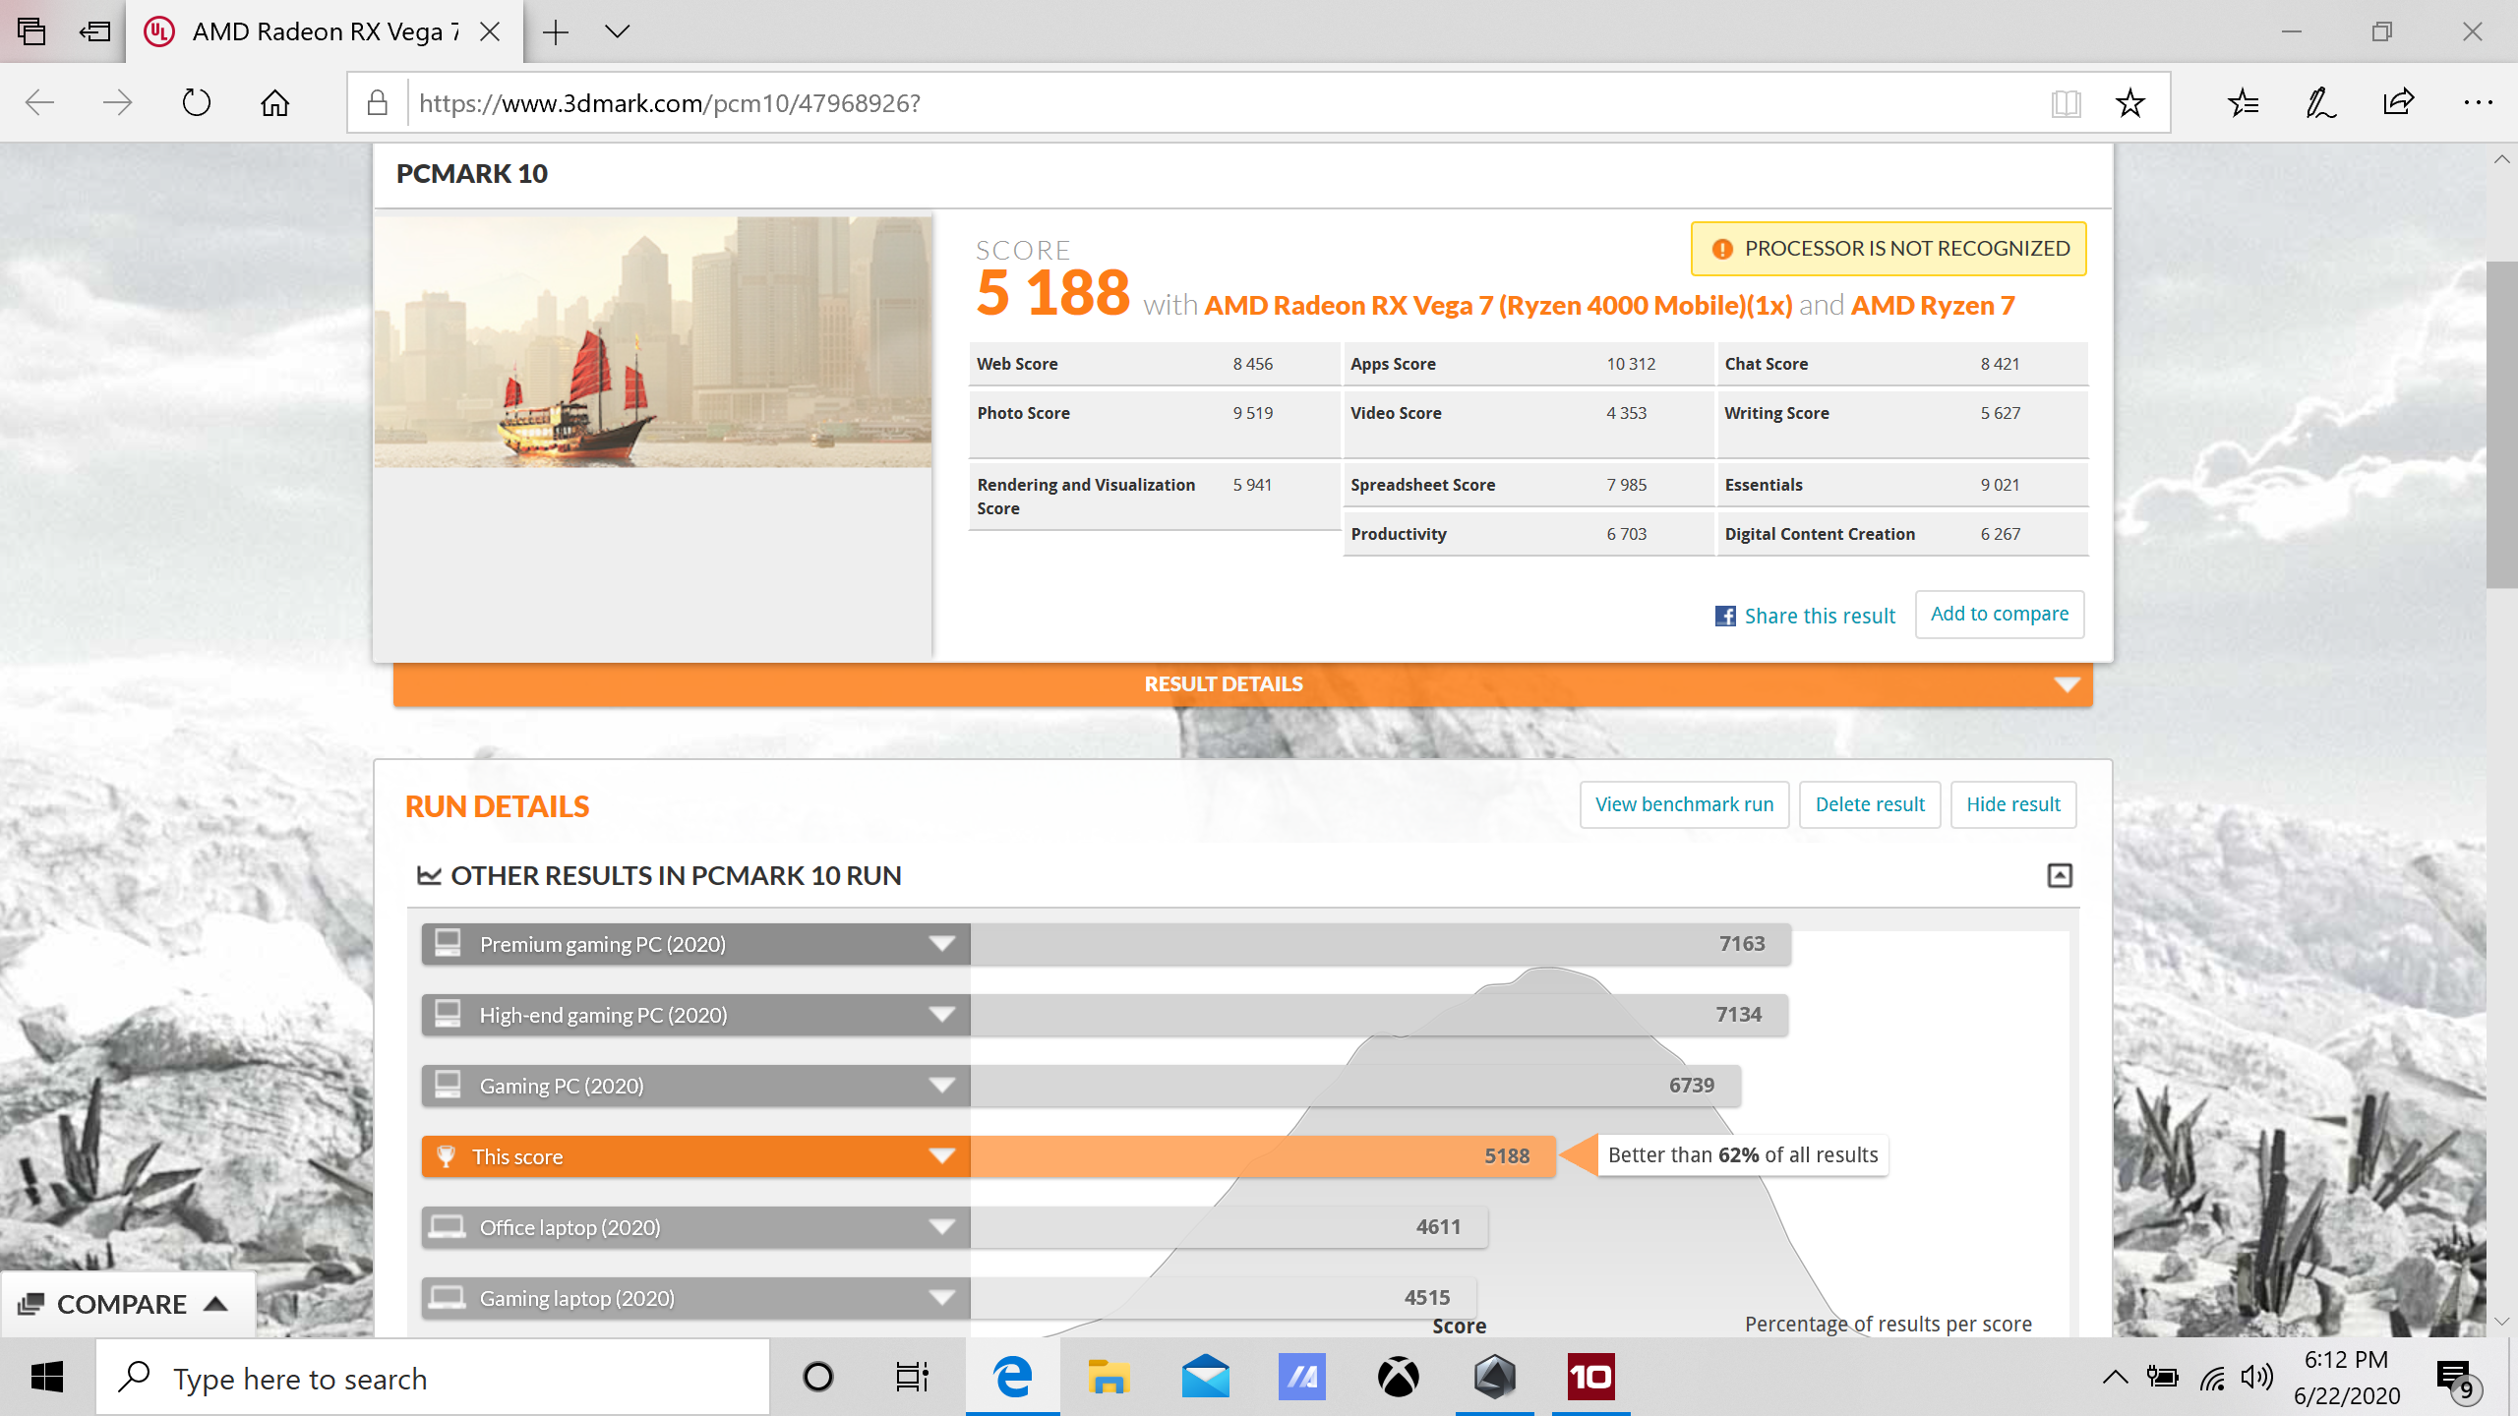The height and width of the screenshot is (1416, 2518).
Task: Click the Web Score value 8 456
Action: point(1252,364)
